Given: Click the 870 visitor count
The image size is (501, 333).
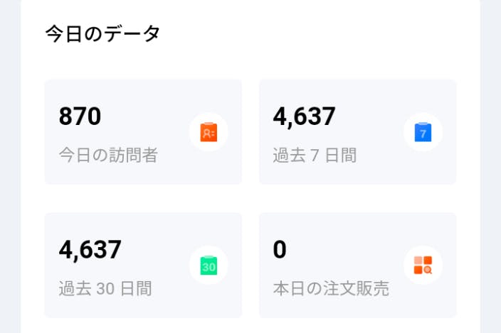Looking at the screenshot, I should tap(80, 116).
